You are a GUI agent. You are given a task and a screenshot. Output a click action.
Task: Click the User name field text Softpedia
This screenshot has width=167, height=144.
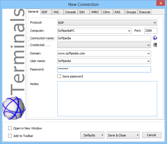click(64, 61)
